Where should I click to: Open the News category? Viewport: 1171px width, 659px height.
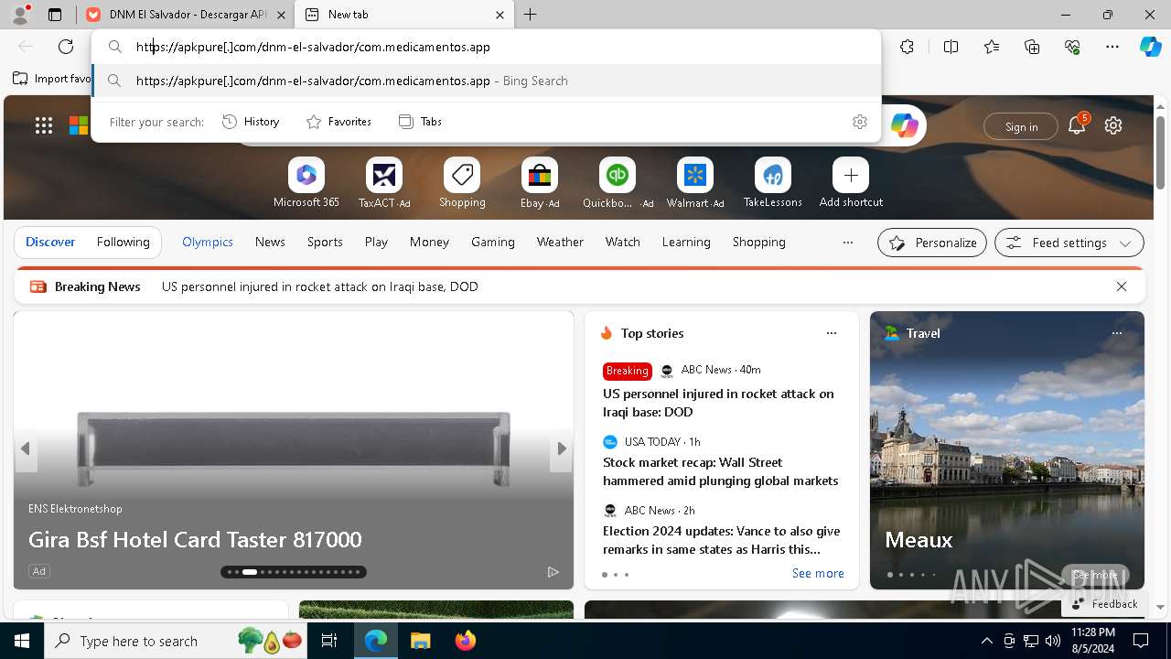pyautogui.click(x=270, y=242)
